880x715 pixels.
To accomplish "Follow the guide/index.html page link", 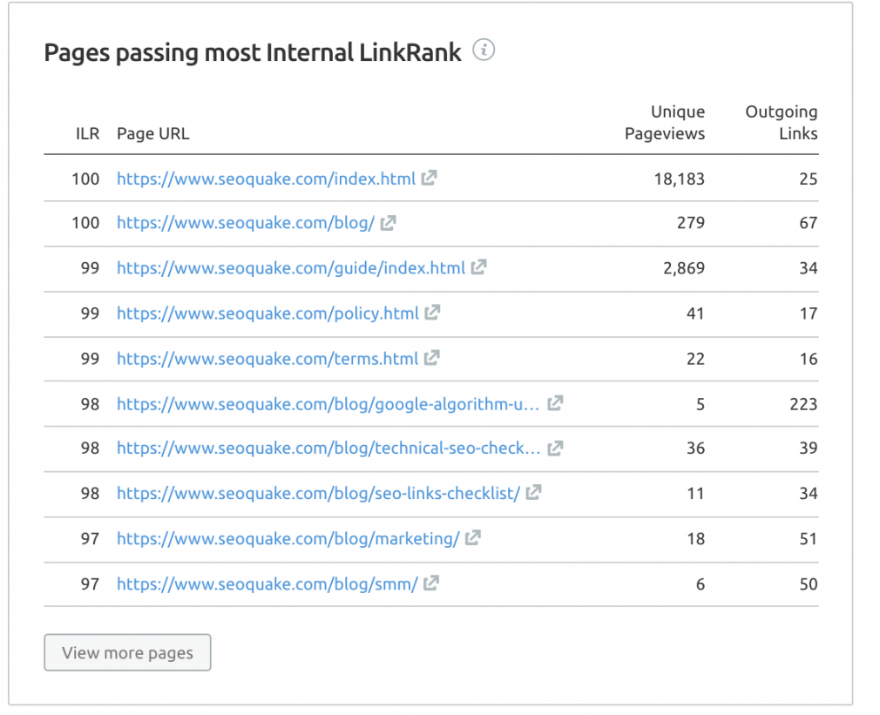I will pyautogui.click(x=291, y=268).
